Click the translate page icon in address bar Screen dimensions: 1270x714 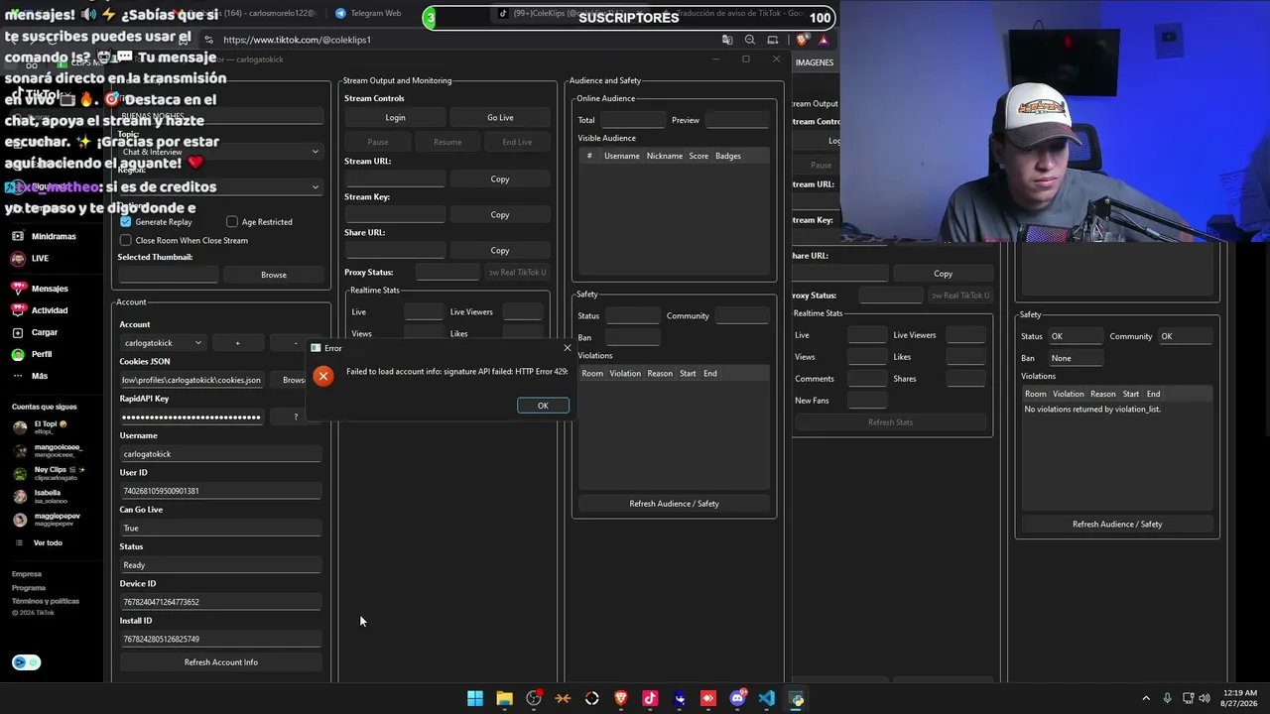(727, 40)
